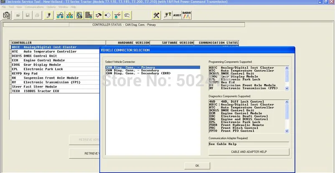Screen dimensions: 335x173
Task: Click the floppy disk save icon
Action: click(28, 15)
